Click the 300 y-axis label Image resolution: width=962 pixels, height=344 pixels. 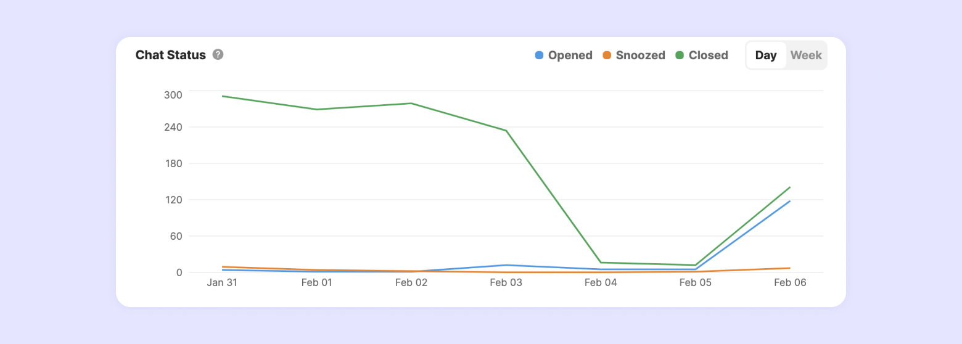pyautogui.click(x=173, y=95)
